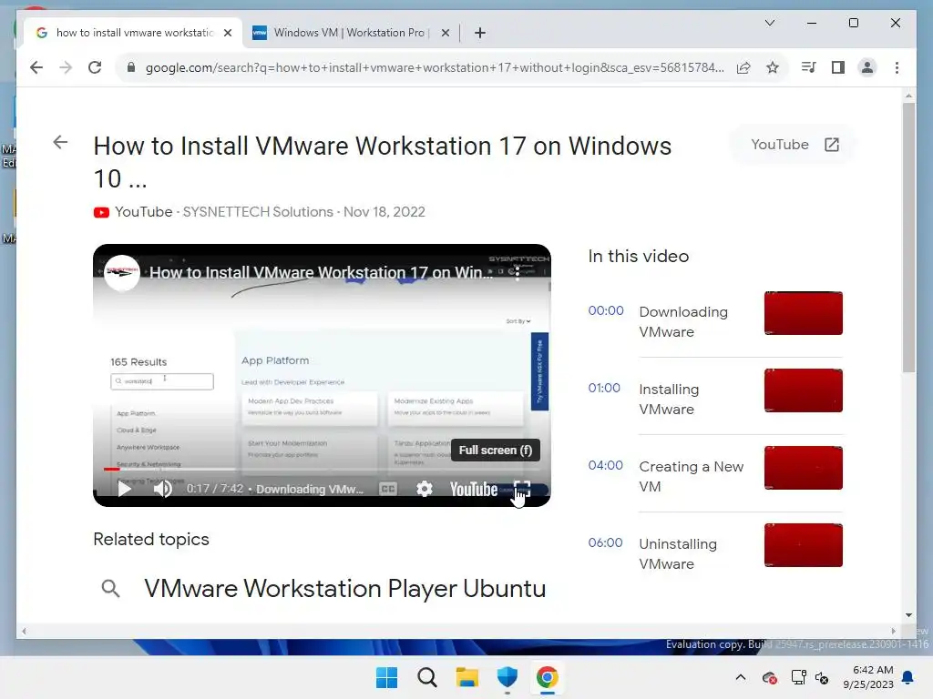The width and height of the screenshot is (933, 699).
Task: Open File Explorer from the taskbar
Action: 467,677
